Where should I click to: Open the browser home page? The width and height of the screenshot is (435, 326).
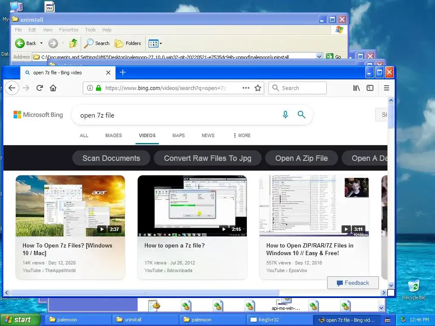53,88
